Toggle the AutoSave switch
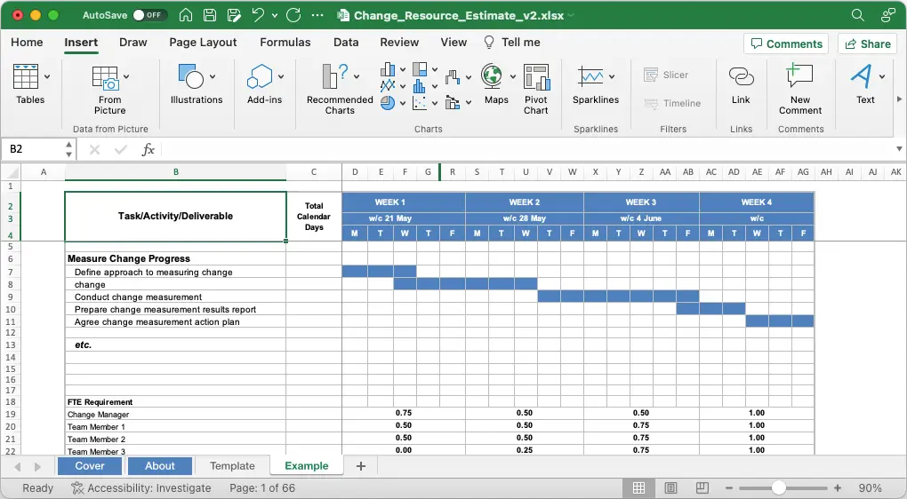This screenshot has width=907, height=499. click(149, 15)
